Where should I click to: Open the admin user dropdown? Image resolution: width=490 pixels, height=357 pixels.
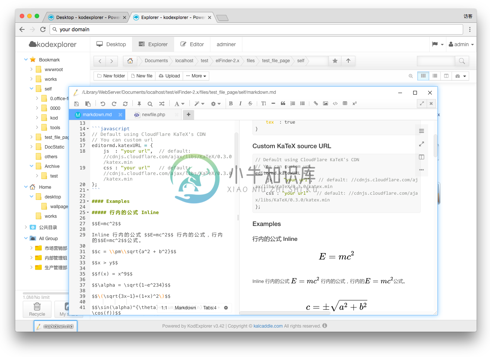pos(461,44)
